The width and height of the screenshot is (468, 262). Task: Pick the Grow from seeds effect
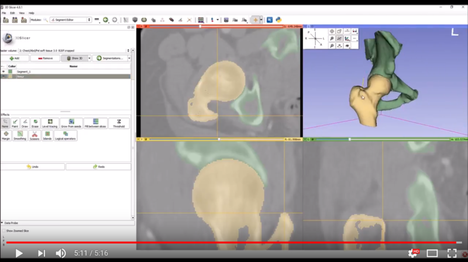coord(70,123)
